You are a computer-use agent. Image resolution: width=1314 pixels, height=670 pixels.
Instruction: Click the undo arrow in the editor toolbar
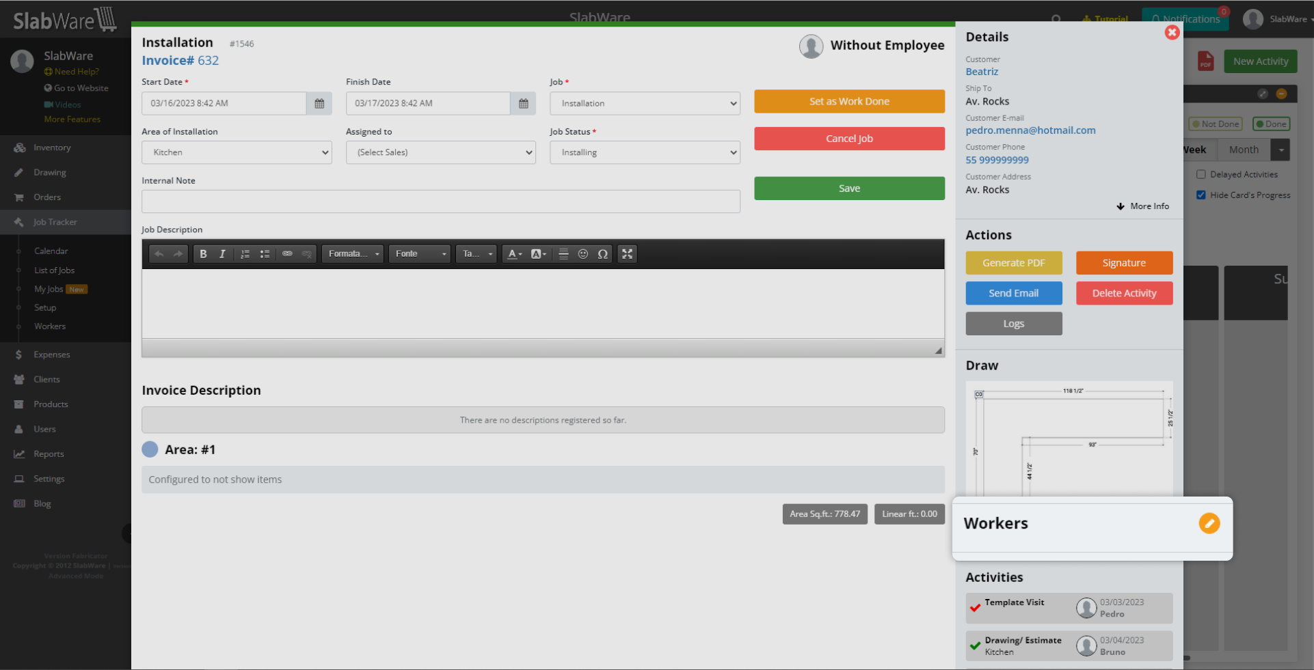click(159, 254)
